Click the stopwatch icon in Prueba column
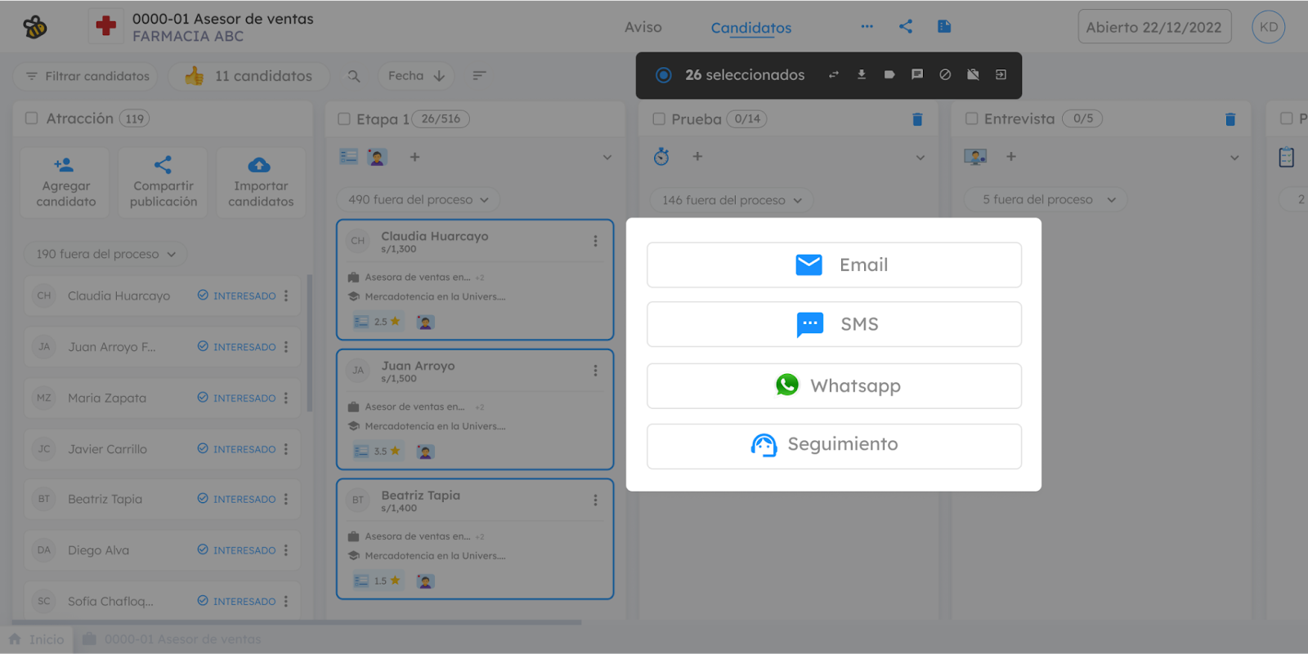 (661, 157)
